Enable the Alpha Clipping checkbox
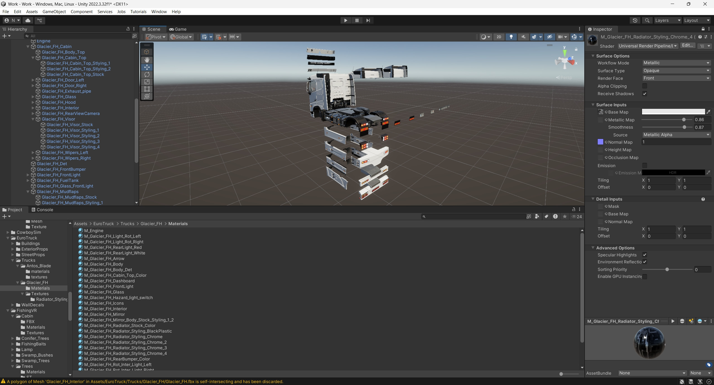Image resolution: width=714 pixels, height=385 pixels. pos(645,86)
